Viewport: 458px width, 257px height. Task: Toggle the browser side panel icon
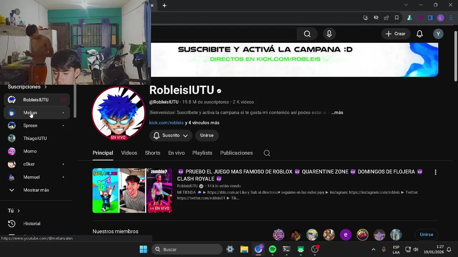click(x=430, y=17)
